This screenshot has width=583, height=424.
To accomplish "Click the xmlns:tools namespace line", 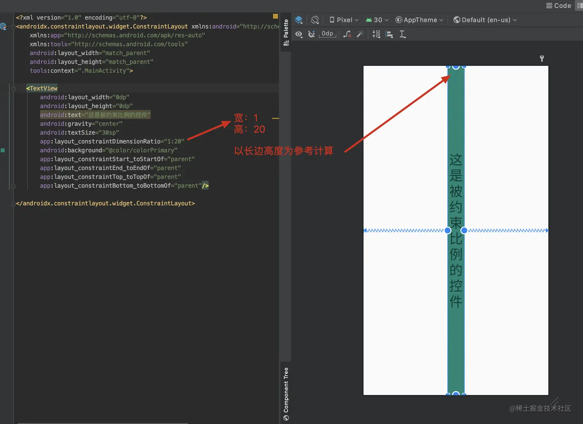I will pyautogui.click(x=109, y=44).
